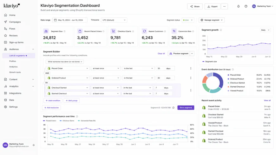
Task: Open the Ordered Product event dropdown
Action: [68, 78]
